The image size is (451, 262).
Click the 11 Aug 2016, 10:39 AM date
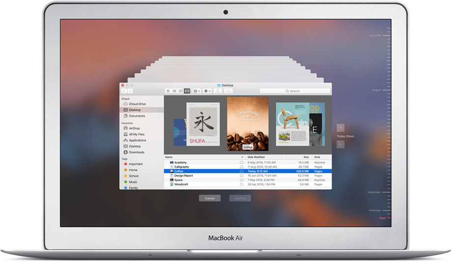click(262, 167)
